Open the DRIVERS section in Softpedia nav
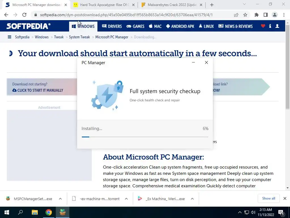Image resolution: width=290 pixels, height=218 pixels. pyautogui.click(x=112, y=26)
